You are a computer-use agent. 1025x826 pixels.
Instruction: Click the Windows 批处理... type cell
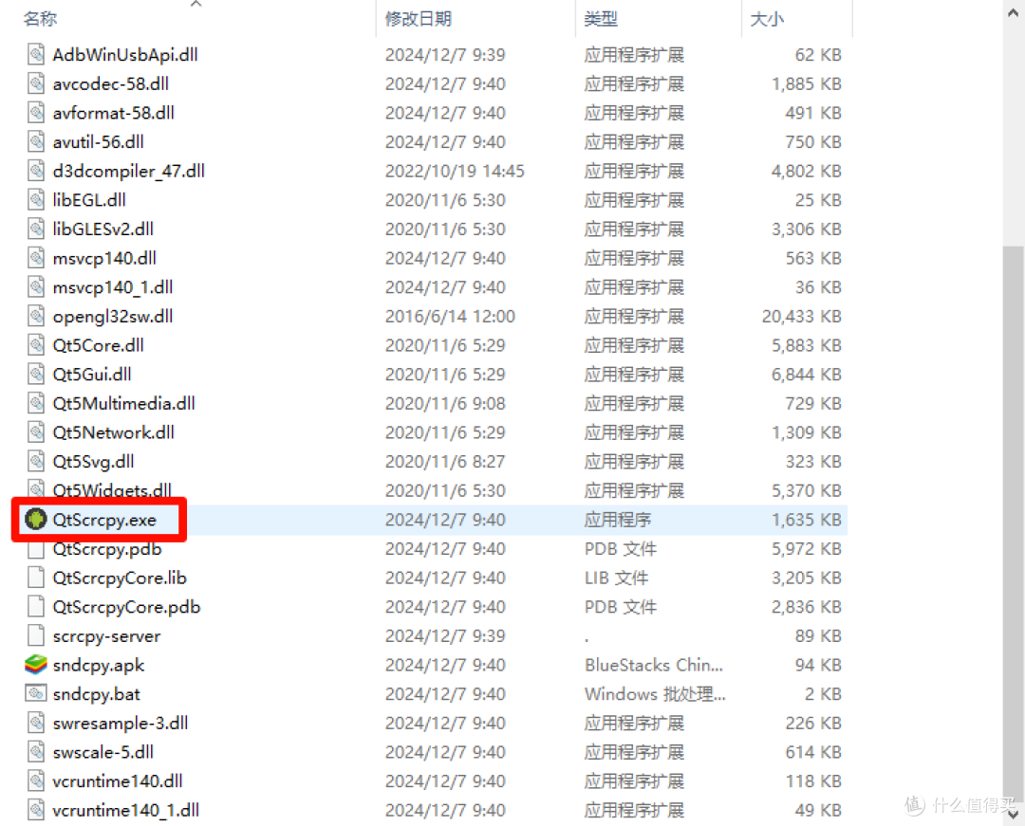[655, 694]
